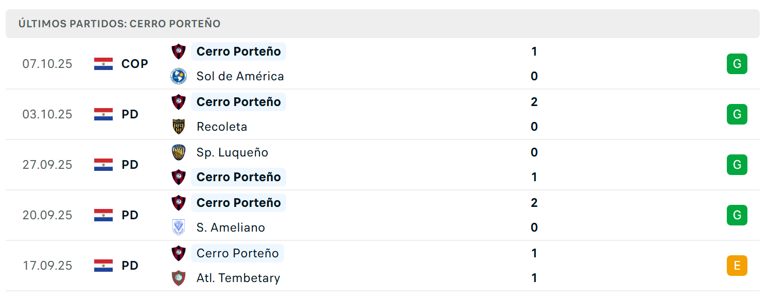The image size is (768, 298).
Task: Click the Recoleta team crest icon
Action: 178,127
